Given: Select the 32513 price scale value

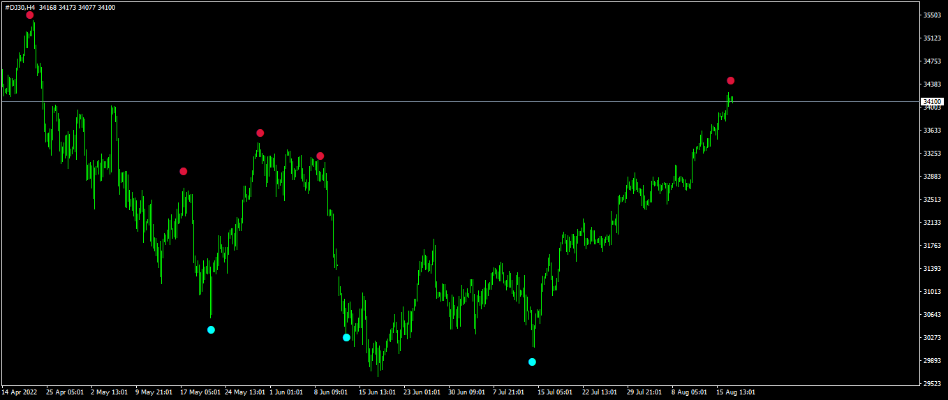Looking at the screenshot, I should point(933,199).
